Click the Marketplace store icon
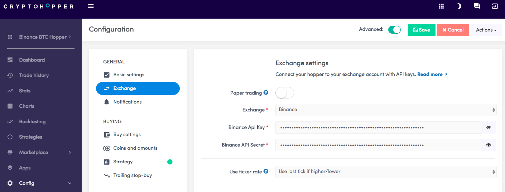 coord(10,152)
